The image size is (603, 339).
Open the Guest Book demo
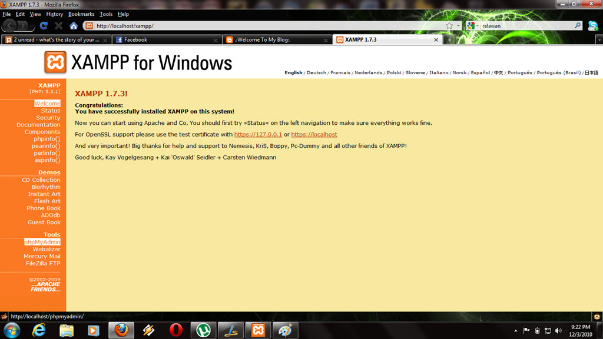click(44, 222)
